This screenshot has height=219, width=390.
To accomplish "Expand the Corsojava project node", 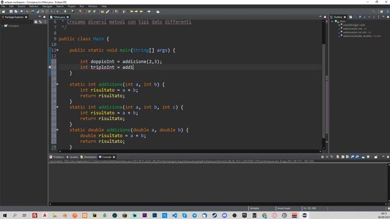I will click(x=2, y=26).
